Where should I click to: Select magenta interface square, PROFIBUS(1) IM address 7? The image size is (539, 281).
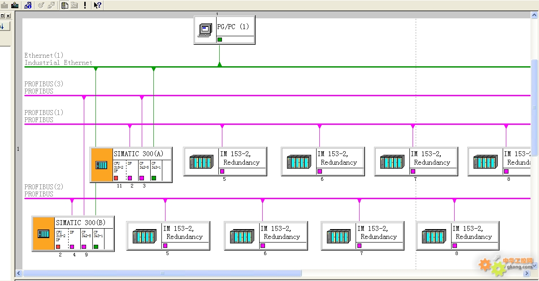pyautogui.click(x=413, y=171)
